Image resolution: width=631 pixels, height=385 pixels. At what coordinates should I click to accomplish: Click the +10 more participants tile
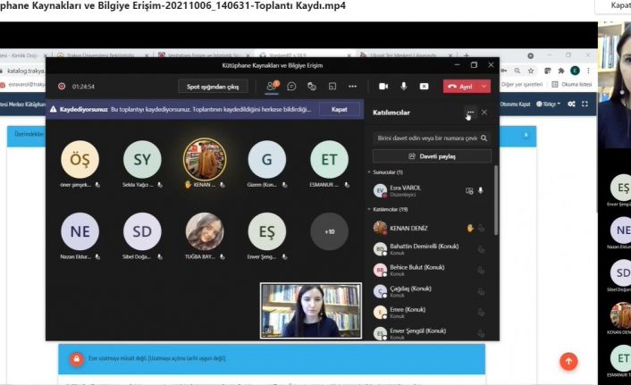[x=329, y=231]
